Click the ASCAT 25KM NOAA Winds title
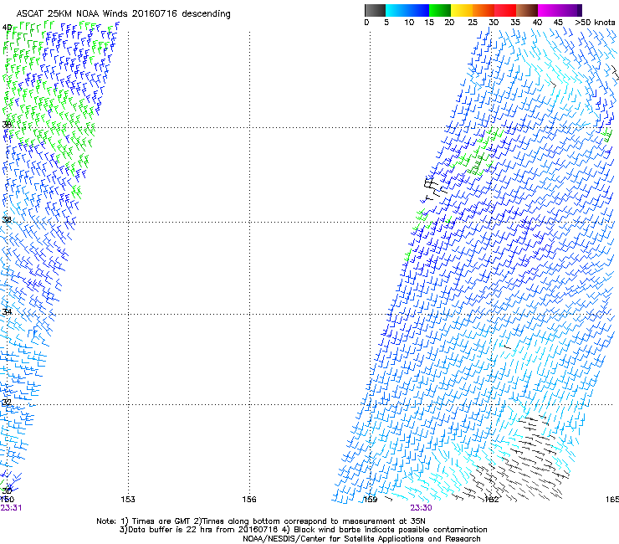This screenshot has height=544, width=619. [123, 13]
